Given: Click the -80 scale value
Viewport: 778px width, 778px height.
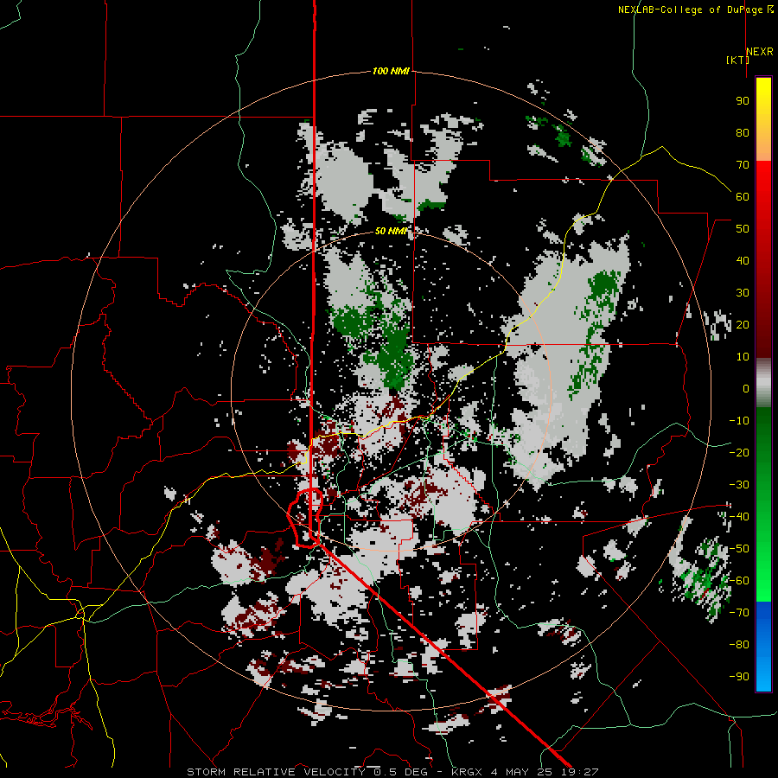Looking at the screenshot, I should [x=739, y=645].
